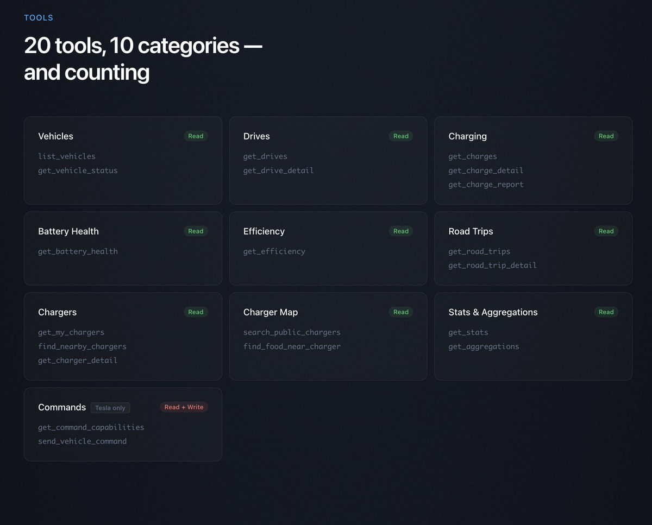Select the Charging card title

point(468,136)
